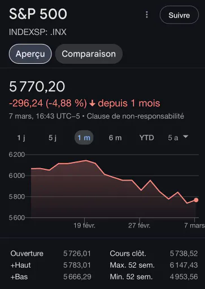
Task: Expand the +Bas row
Action: click(x=51, y=277)
